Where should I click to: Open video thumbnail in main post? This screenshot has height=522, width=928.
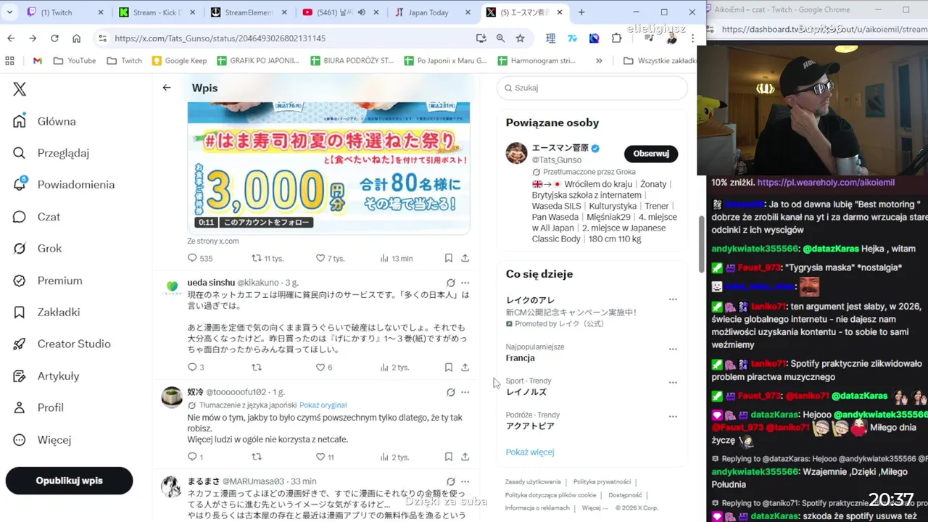click(x=328, y=168)
